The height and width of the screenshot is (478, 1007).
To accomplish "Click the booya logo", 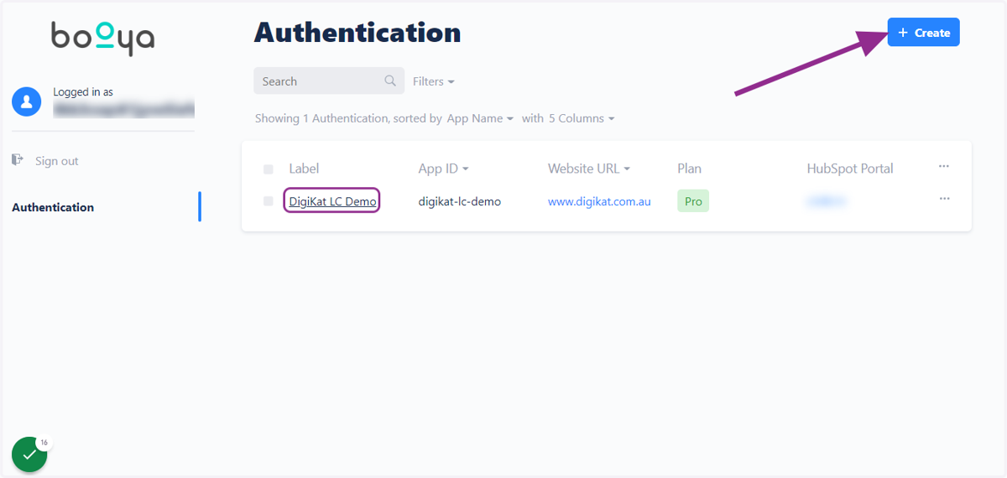I will 103,38.
